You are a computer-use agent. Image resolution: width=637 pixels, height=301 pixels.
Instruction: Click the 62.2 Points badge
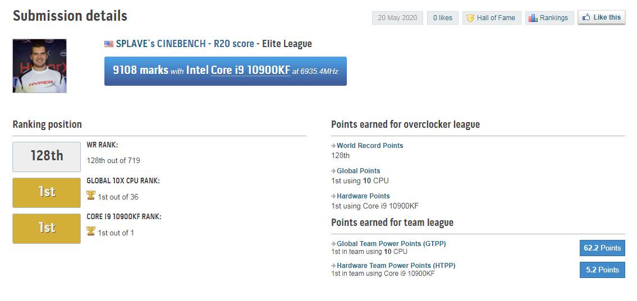(x=602, y=248)
